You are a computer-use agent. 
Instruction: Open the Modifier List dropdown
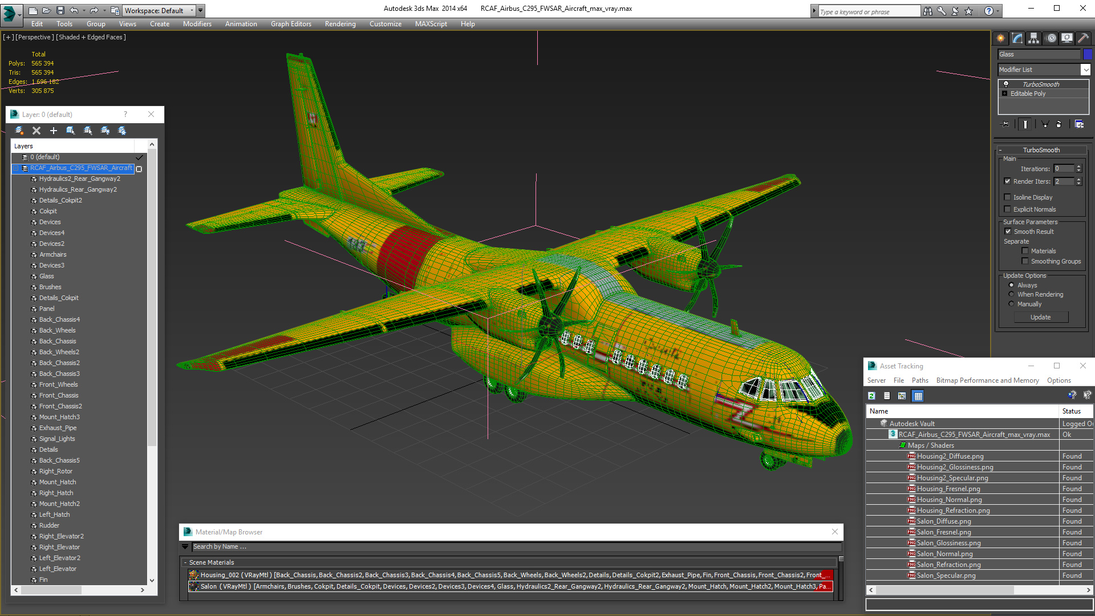tap(1085, 70)
